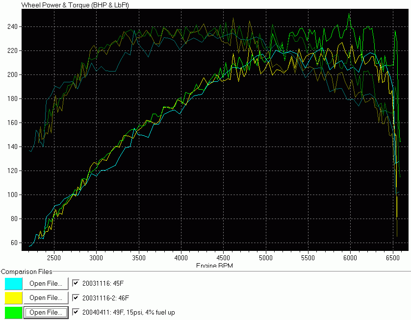The width and height of the screenshot is (411, 320).
Task: Disable the 20040411: 49F run checkbox
Action: click(x=76, y=312)
